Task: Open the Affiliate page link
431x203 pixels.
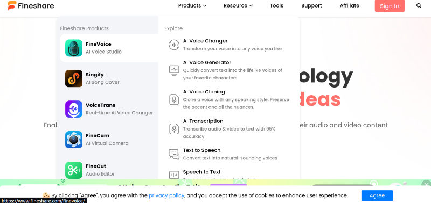Action: tap(349, 5)
